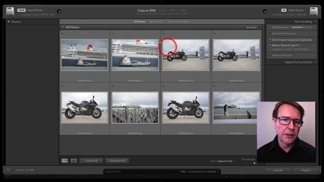Expand the Apply During Import panel
The width and height of the screenshot is (324, 182).
pyautogui.click(x=315, y=62)
